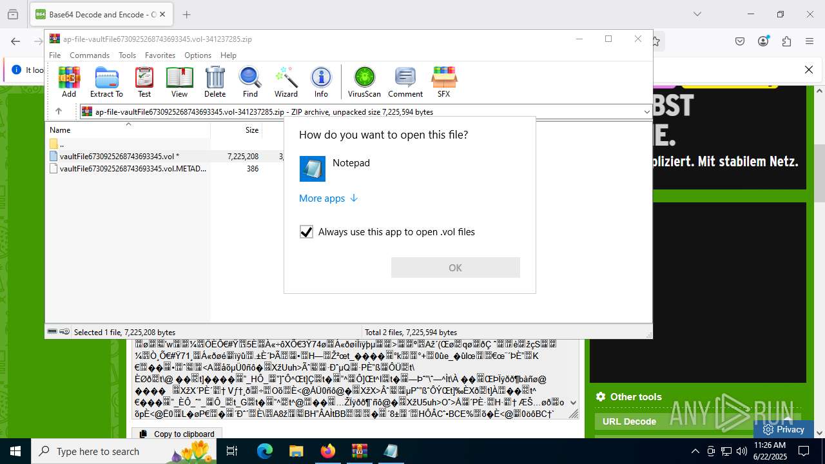Image resolution: width=825 pixels, height=464 pixels.
Task: Click the Test archive icon
Action: [x=144, y=82]
